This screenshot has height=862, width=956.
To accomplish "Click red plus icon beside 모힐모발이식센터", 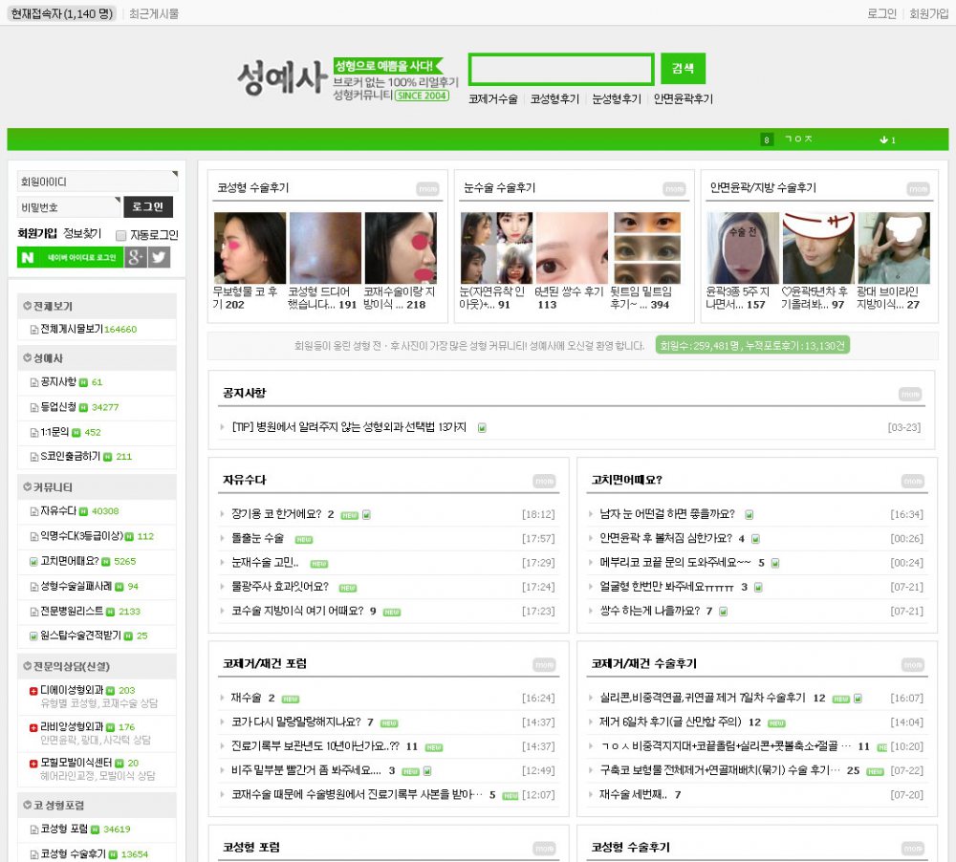I will 33,764.
